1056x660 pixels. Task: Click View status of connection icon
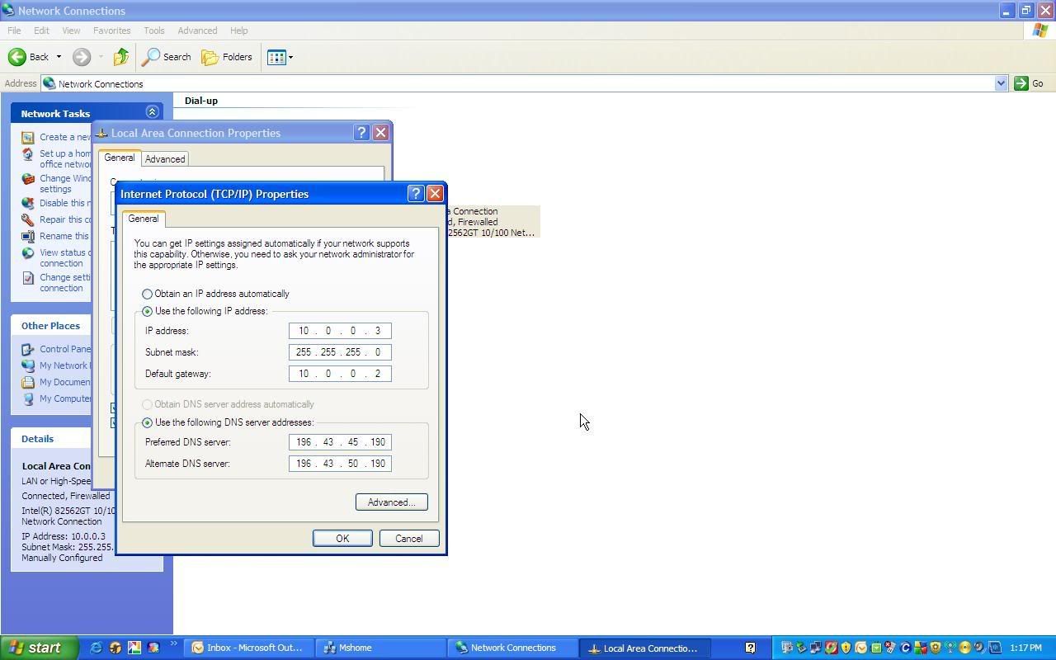(28, 253)
